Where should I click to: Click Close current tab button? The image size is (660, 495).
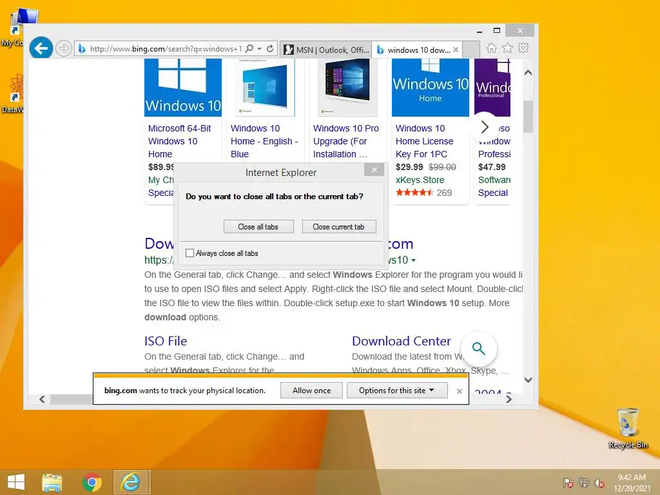coord(339,226)
